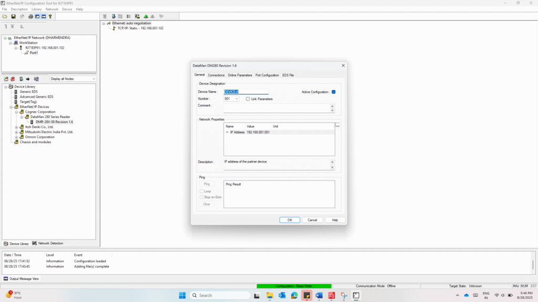Click the Generic EDS device icon
The height and width of the screenshot is (302, 538).
click(x=16, y=92)
